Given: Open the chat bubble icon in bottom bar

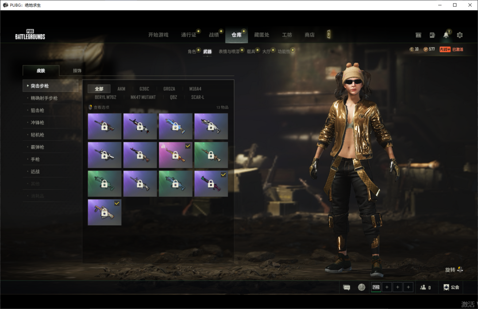Looking at the screenshot, I should click(x=347, y=287).
